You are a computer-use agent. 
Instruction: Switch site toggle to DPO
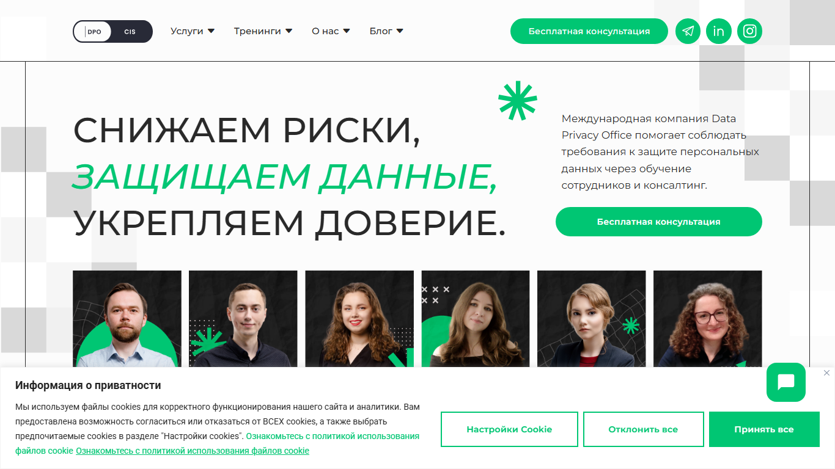pos(94,32)
